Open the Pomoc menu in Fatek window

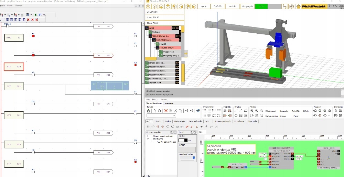tap(19, 5)
